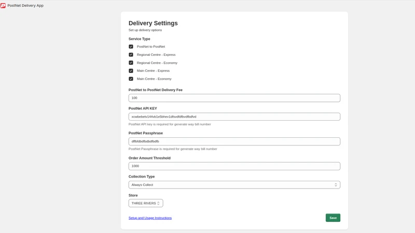The width and height of the screenshot is (415, 233).
Task: Toggle Regional Centre - Express checkbox
Action: click(x=131, y=55)
